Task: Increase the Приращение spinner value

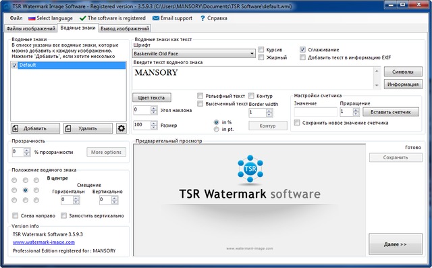Action: pyautogui.click(x=356, y=110)
